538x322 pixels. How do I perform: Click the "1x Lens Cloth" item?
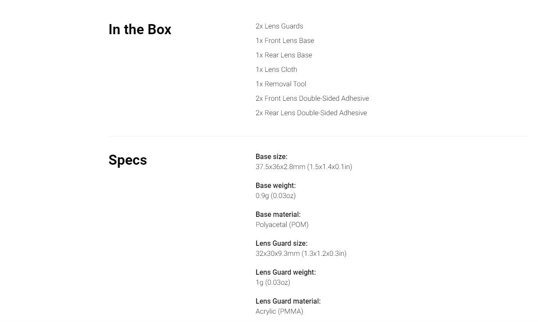[x=276, y=70]
